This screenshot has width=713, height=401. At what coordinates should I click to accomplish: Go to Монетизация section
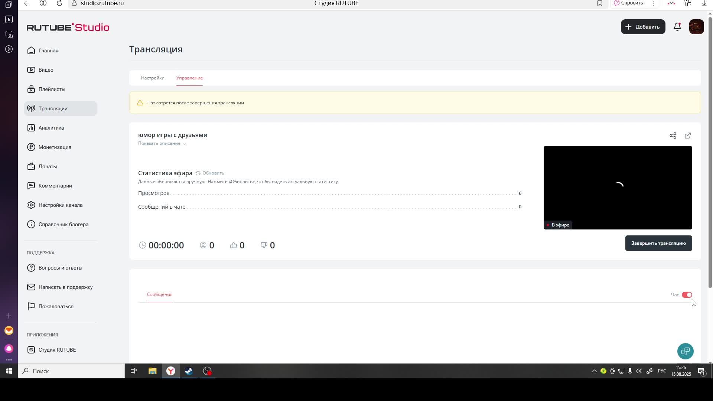click(55, 147)
